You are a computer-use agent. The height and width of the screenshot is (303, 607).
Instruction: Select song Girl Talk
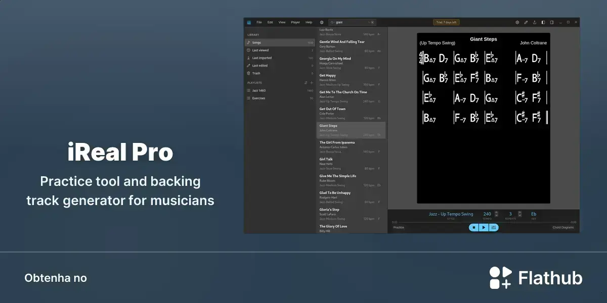[x=351, y=164]
